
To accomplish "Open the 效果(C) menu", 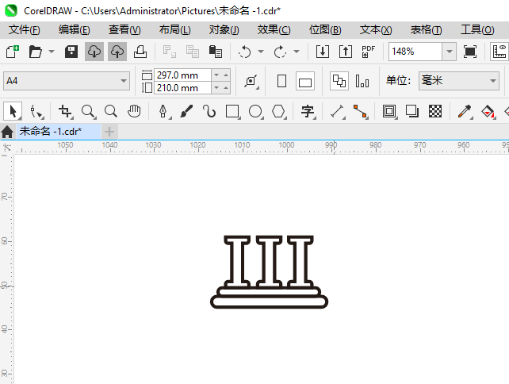I will (x=274, y=30).
